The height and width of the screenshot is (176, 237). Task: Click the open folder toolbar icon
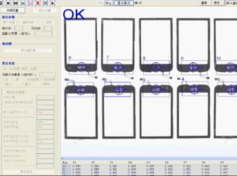pos(8,3)
